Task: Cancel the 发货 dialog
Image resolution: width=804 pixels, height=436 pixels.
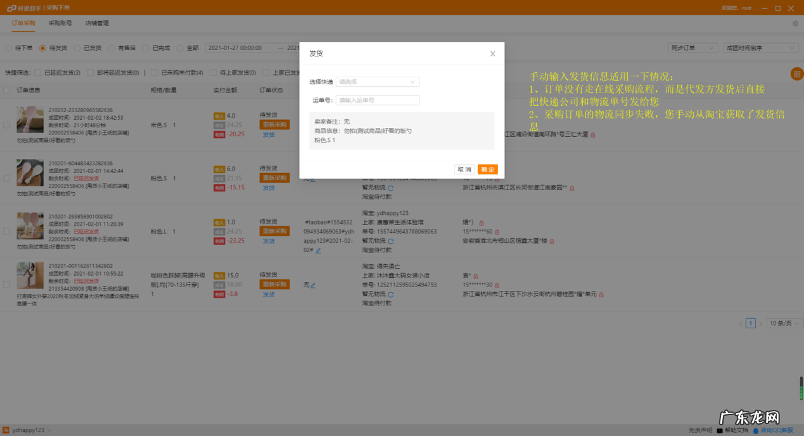Action: [x=464, y=169]
